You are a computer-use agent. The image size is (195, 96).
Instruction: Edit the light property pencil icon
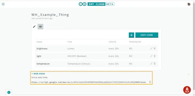pyautogui.click(x=151, y=56)
